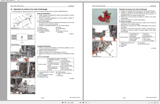Close the Kubota Tractor document tab
160x104 pixels.
pos(18,1)
